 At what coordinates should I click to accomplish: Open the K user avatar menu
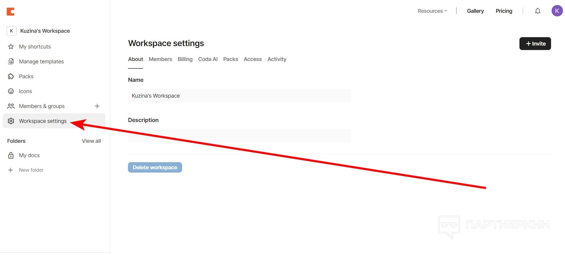tap(557, 11)
